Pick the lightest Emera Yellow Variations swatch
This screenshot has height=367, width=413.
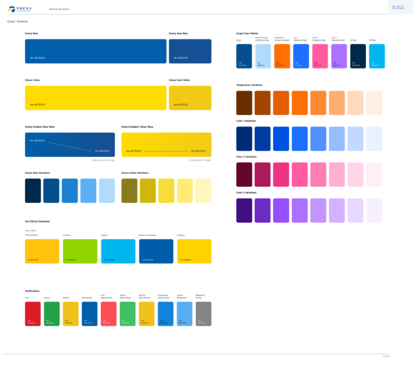coord(203,191)
